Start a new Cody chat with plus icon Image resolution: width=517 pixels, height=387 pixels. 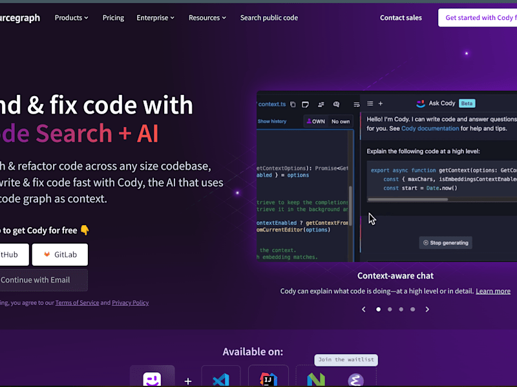click(x=381, y=104)
